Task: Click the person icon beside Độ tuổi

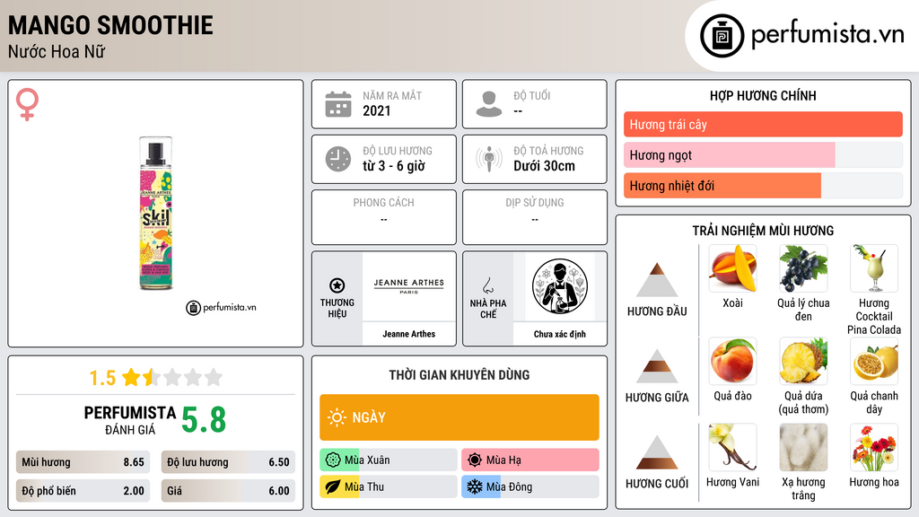Action: coord(489,104)
